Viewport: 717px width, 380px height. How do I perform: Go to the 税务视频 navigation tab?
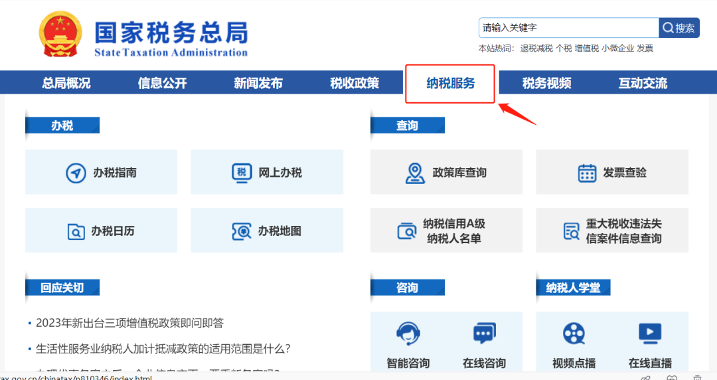[x=546, y=84]
